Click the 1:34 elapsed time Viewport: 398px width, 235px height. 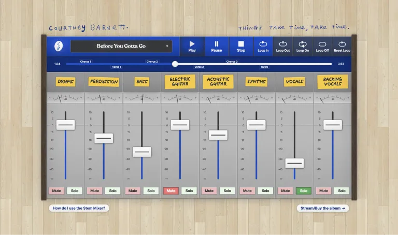[x=58, y=64]
